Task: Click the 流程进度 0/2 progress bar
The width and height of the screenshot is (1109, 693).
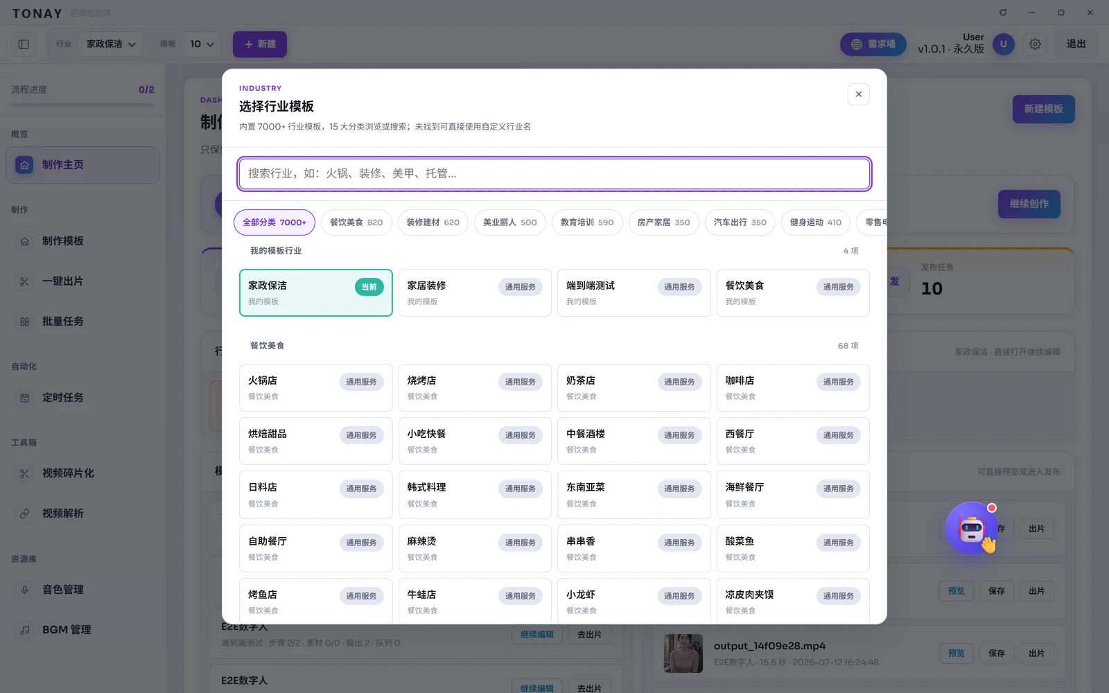Action: pos(83,105)
